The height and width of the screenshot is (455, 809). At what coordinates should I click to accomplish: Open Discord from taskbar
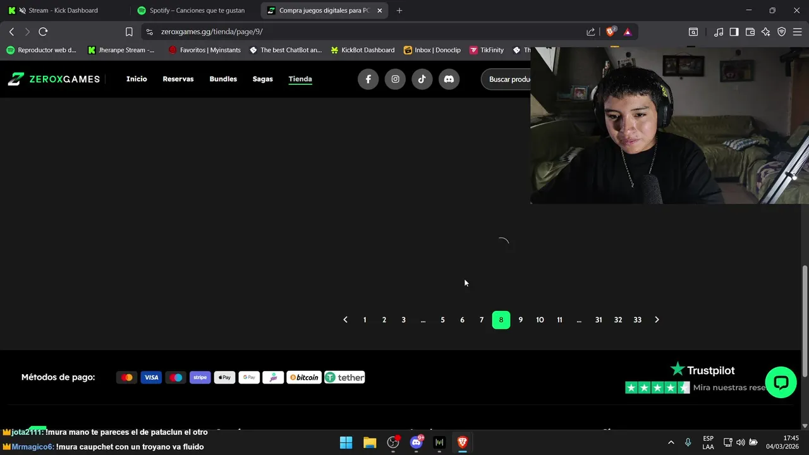click(x=417, y=442)
